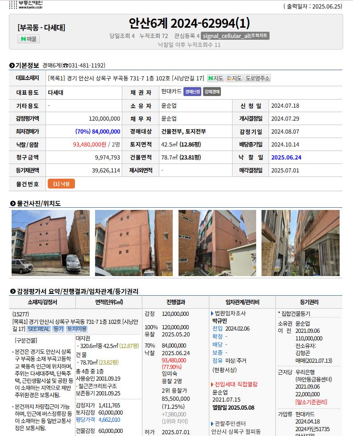
Task: Click the winning bidder name 임미숙
Action: click(170, 374)
